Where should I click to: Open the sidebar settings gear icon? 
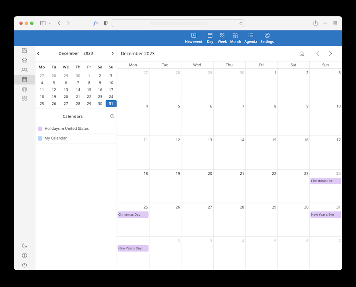[x=25, y=89]
